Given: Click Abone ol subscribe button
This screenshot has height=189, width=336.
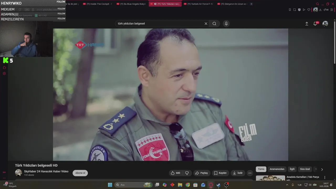Looking at the screenshot, I should click(80, 173).
